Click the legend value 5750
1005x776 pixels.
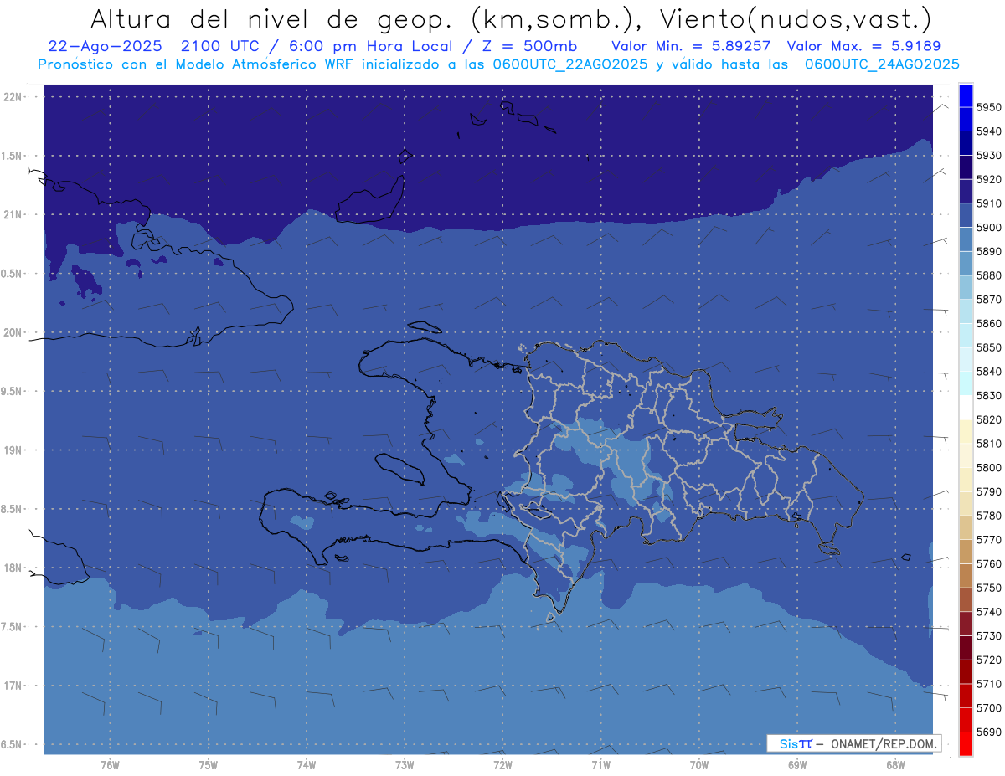[988, 588]
